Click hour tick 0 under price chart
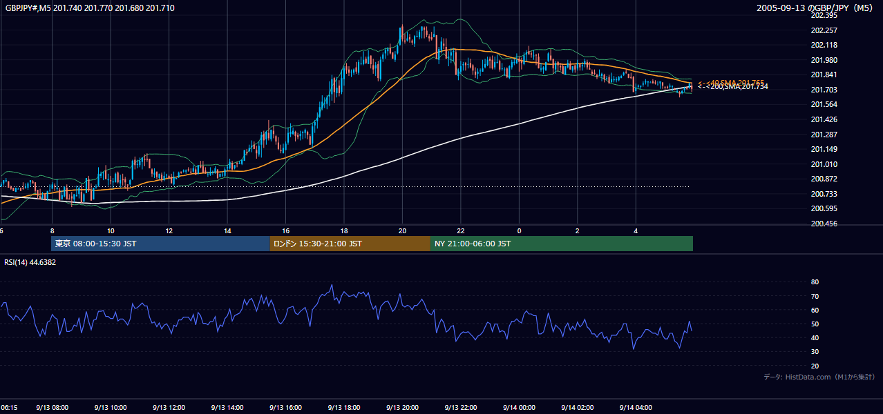883x414 pixels. 519,230
